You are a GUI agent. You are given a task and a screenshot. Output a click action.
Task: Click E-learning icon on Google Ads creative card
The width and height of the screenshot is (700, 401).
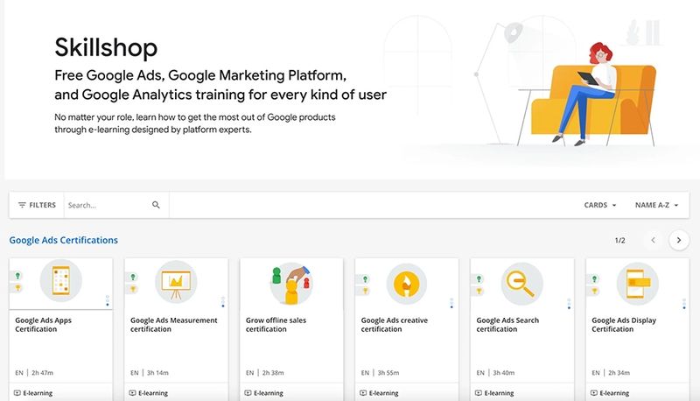(363, 393)
